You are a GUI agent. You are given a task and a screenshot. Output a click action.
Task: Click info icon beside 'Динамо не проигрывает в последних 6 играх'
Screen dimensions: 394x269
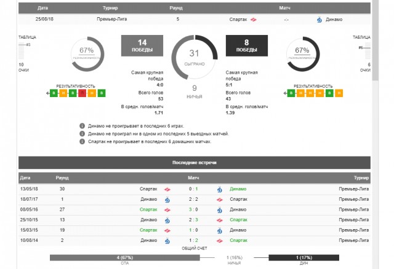pos(82,126)
